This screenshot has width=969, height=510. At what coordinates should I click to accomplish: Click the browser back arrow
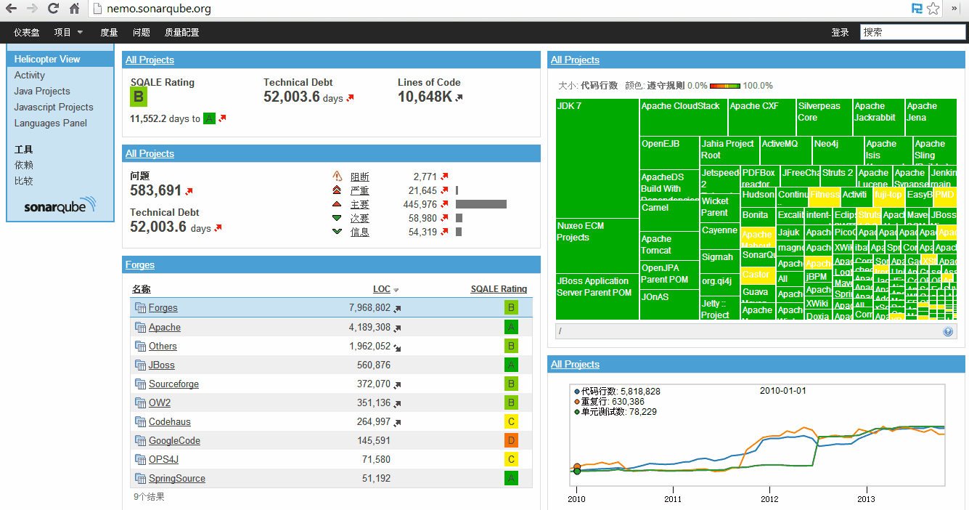[11, 9]
